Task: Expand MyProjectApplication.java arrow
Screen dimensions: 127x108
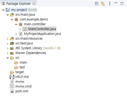Action: tap(16, 34)
